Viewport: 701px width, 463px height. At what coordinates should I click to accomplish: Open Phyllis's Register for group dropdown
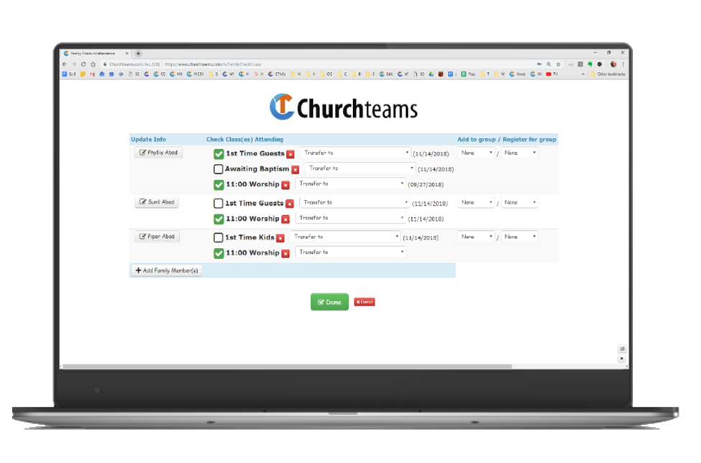point(520,153)
